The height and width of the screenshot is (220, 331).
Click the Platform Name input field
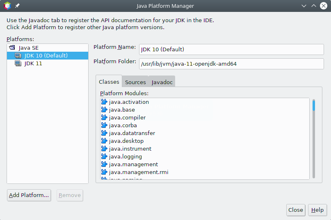point(231,49)
